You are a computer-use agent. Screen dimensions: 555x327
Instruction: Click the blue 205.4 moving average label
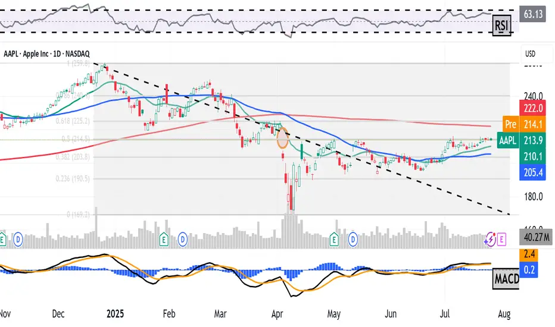click(533, 172)
